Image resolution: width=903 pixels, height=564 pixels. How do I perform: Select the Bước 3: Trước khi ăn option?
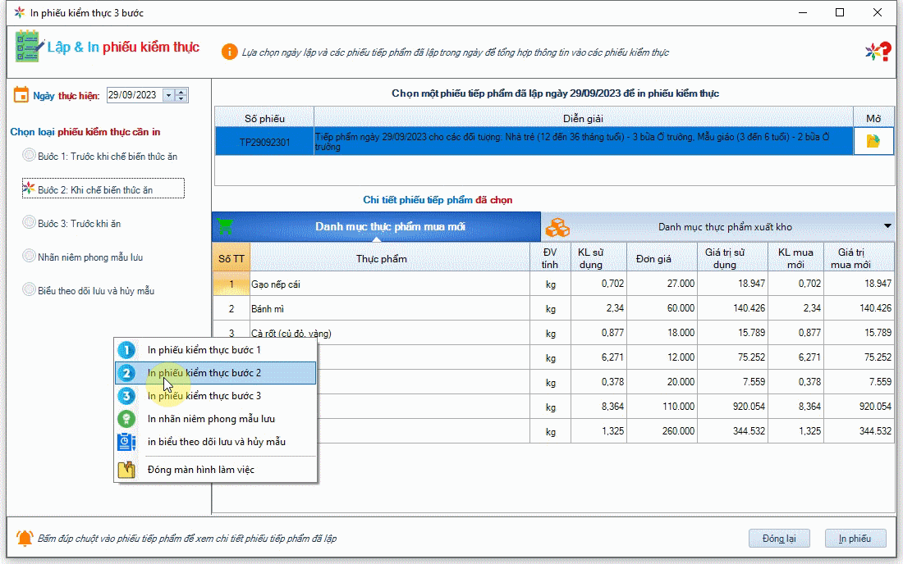(78, 223)
